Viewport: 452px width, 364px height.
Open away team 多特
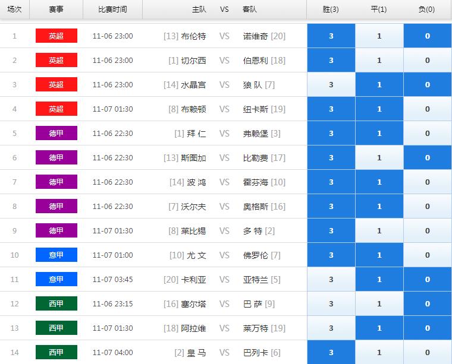point(253,231)
